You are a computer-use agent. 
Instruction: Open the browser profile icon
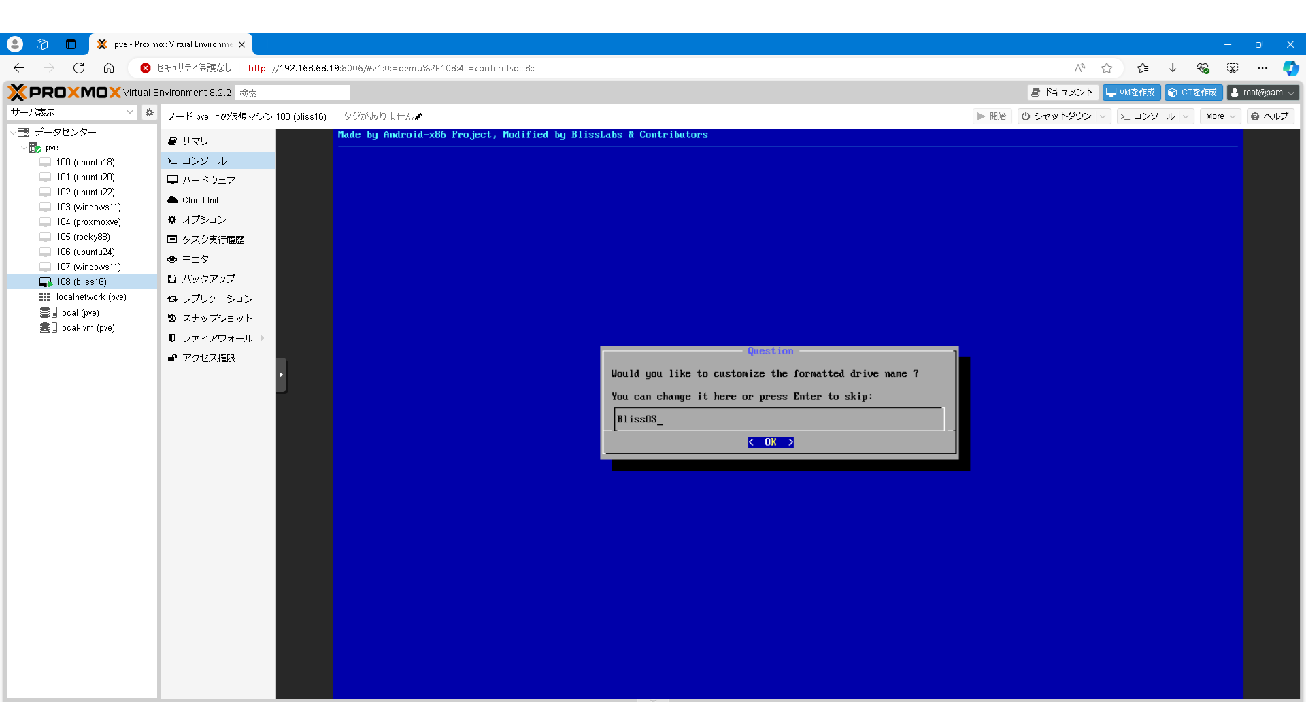[x=15, y=44]
